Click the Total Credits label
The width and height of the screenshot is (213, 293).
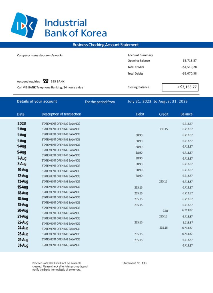click(x=136, y=67)
